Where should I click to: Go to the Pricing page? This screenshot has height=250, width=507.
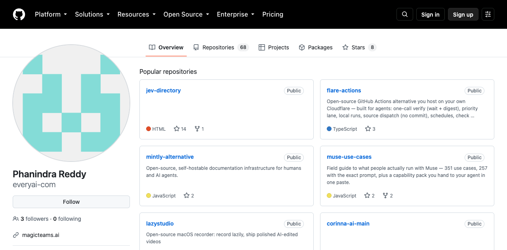(x=273, y=14)
